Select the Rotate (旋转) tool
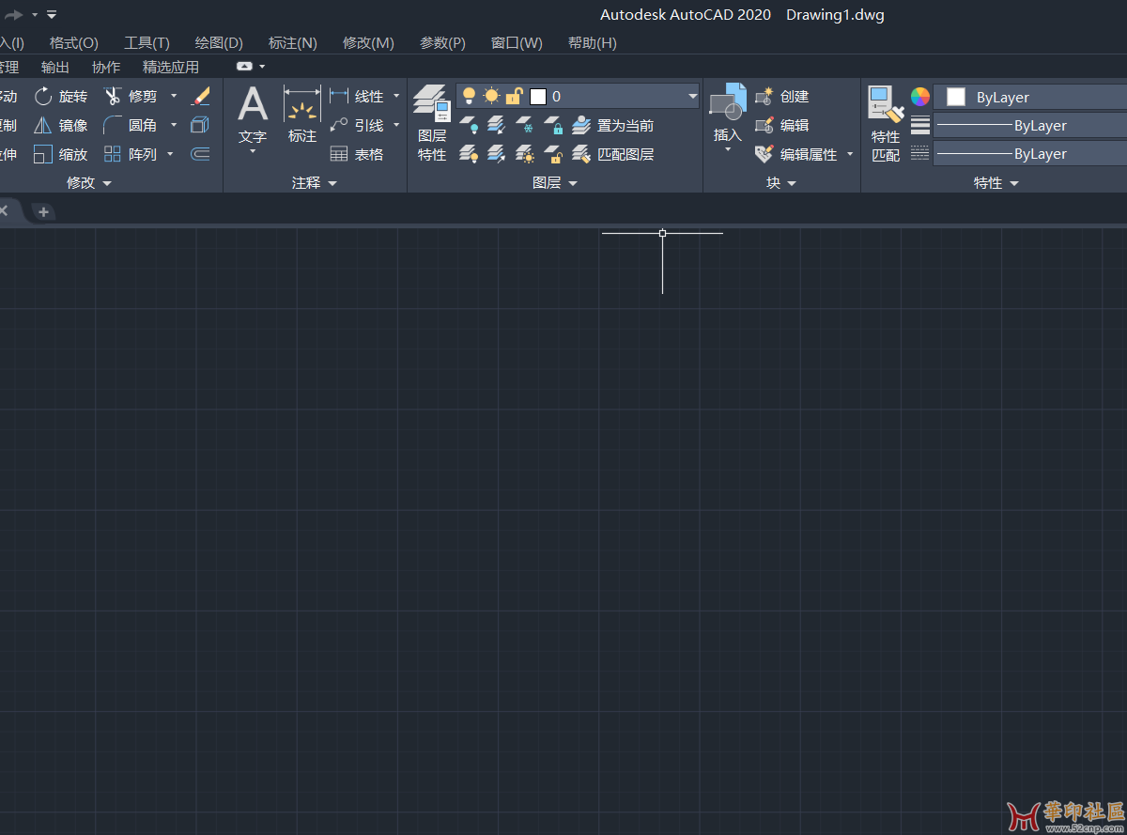This screenshot has height=835, width=1127. point(60,96)
